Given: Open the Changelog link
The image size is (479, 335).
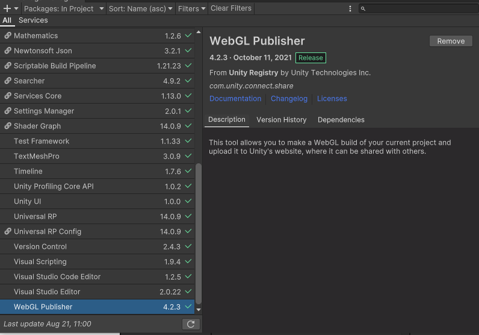Looking at the screenshot, I should click(289, 98).
